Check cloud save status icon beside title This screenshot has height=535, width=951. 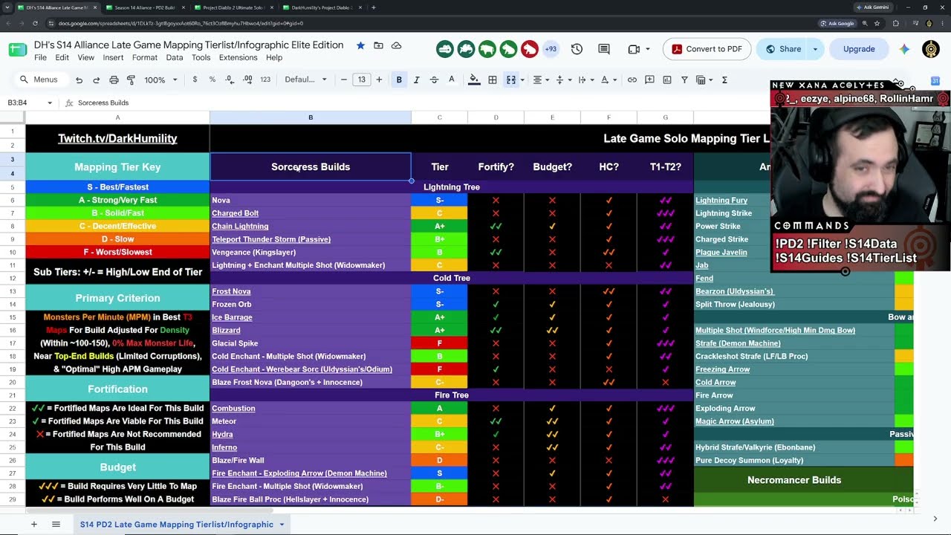(x=396, y=45)
